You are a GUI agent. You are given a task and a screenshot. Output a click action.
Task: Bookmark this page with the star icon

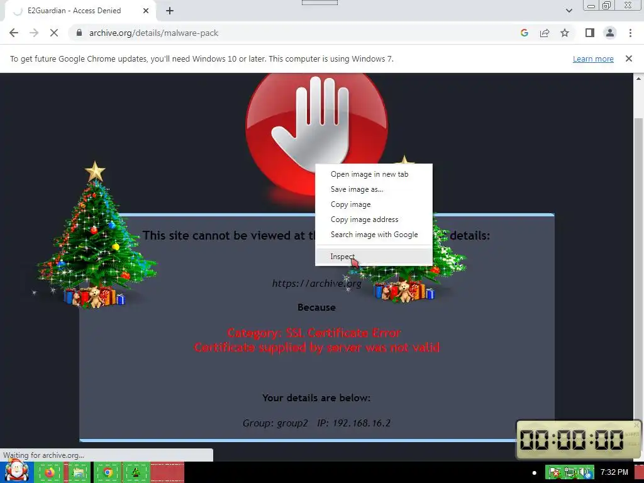click(x=565, y=33)
